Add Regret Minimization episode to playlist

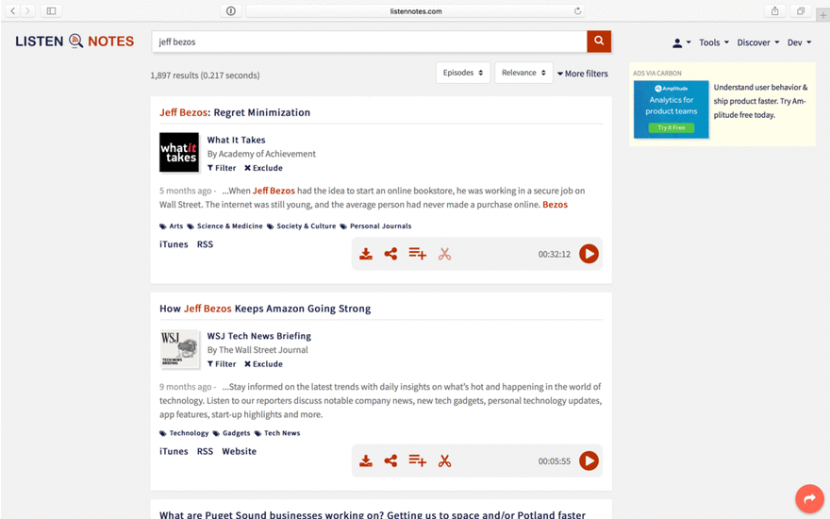(417, 254)
